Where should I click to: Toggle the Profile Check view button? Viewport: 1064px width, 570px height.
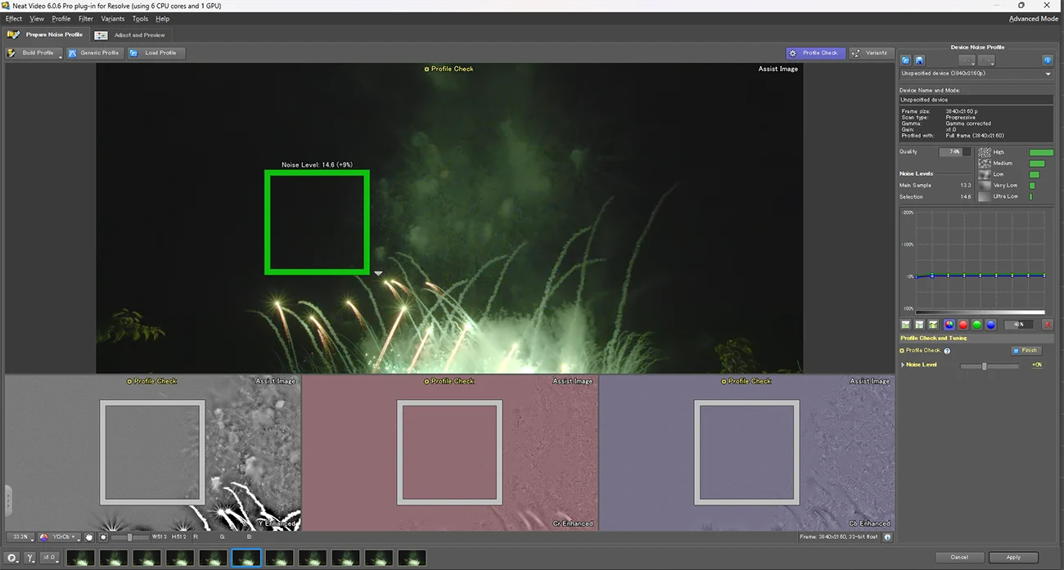click(x=815, y=53)
